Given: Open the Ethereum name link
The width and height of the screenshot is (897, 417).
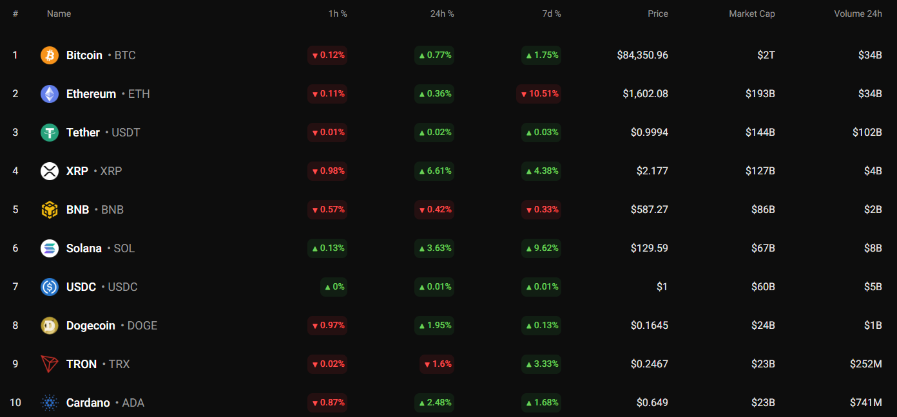Looking at the screenshot, I should pyautogui.click(x=91, y=94).
